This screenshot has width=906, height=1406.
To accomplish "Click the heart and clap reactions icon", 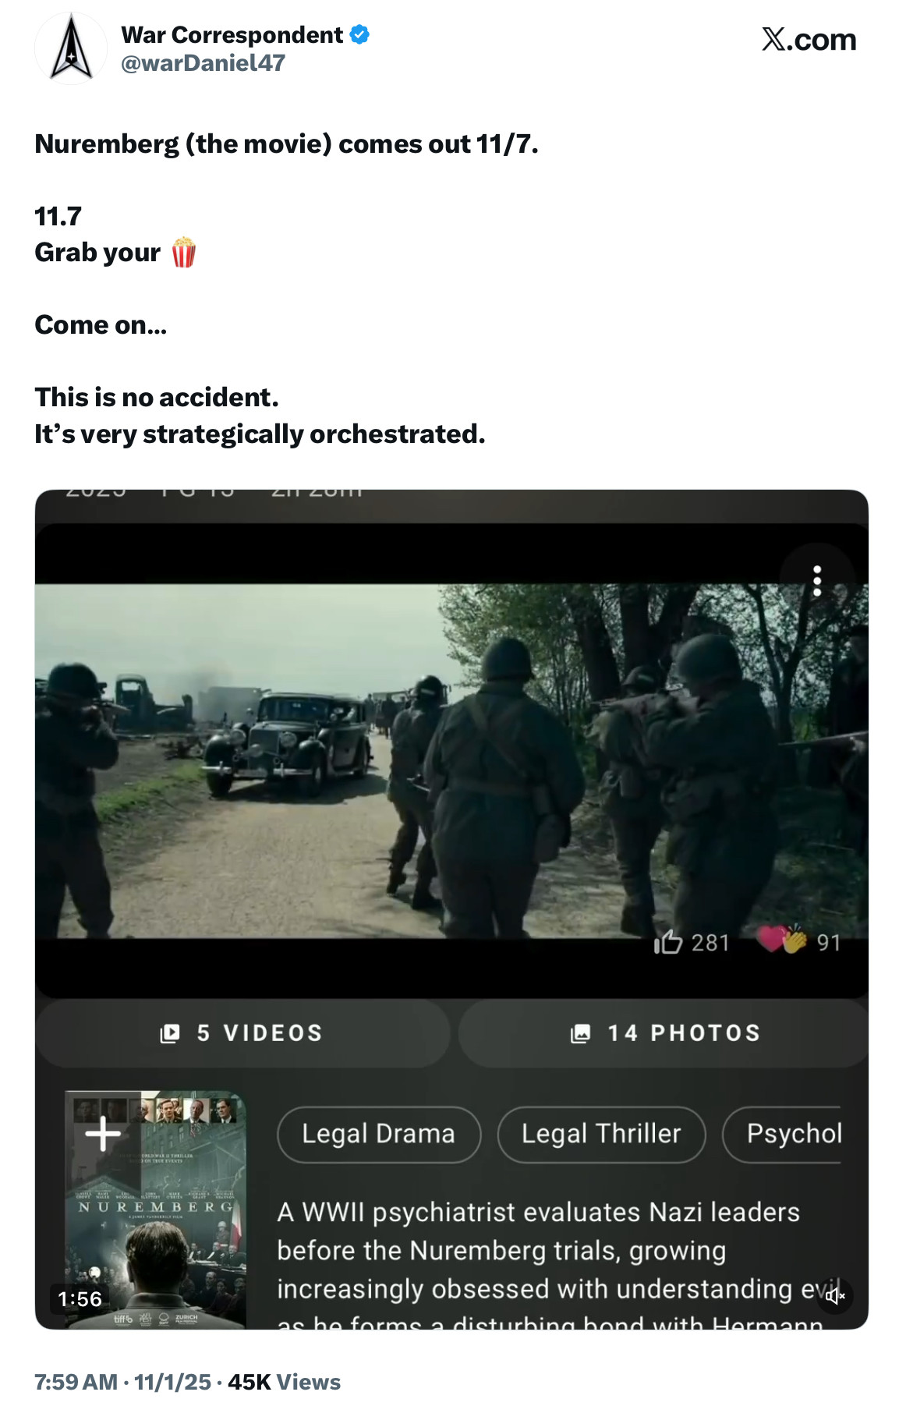I will tap(783, 939).
